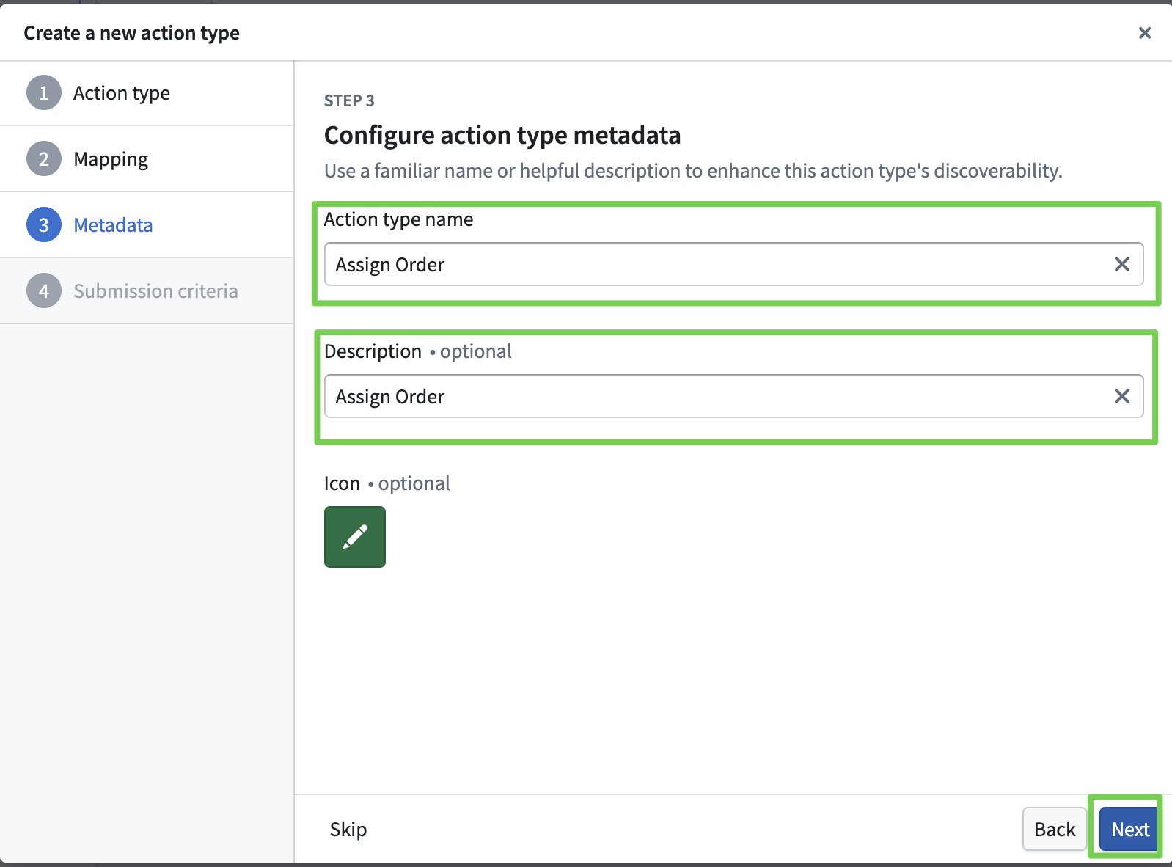Viewport: 1172px width, 867px height.
Task: Select the Metadata step label
Action: pyautogui.click(x=113, y=225)
